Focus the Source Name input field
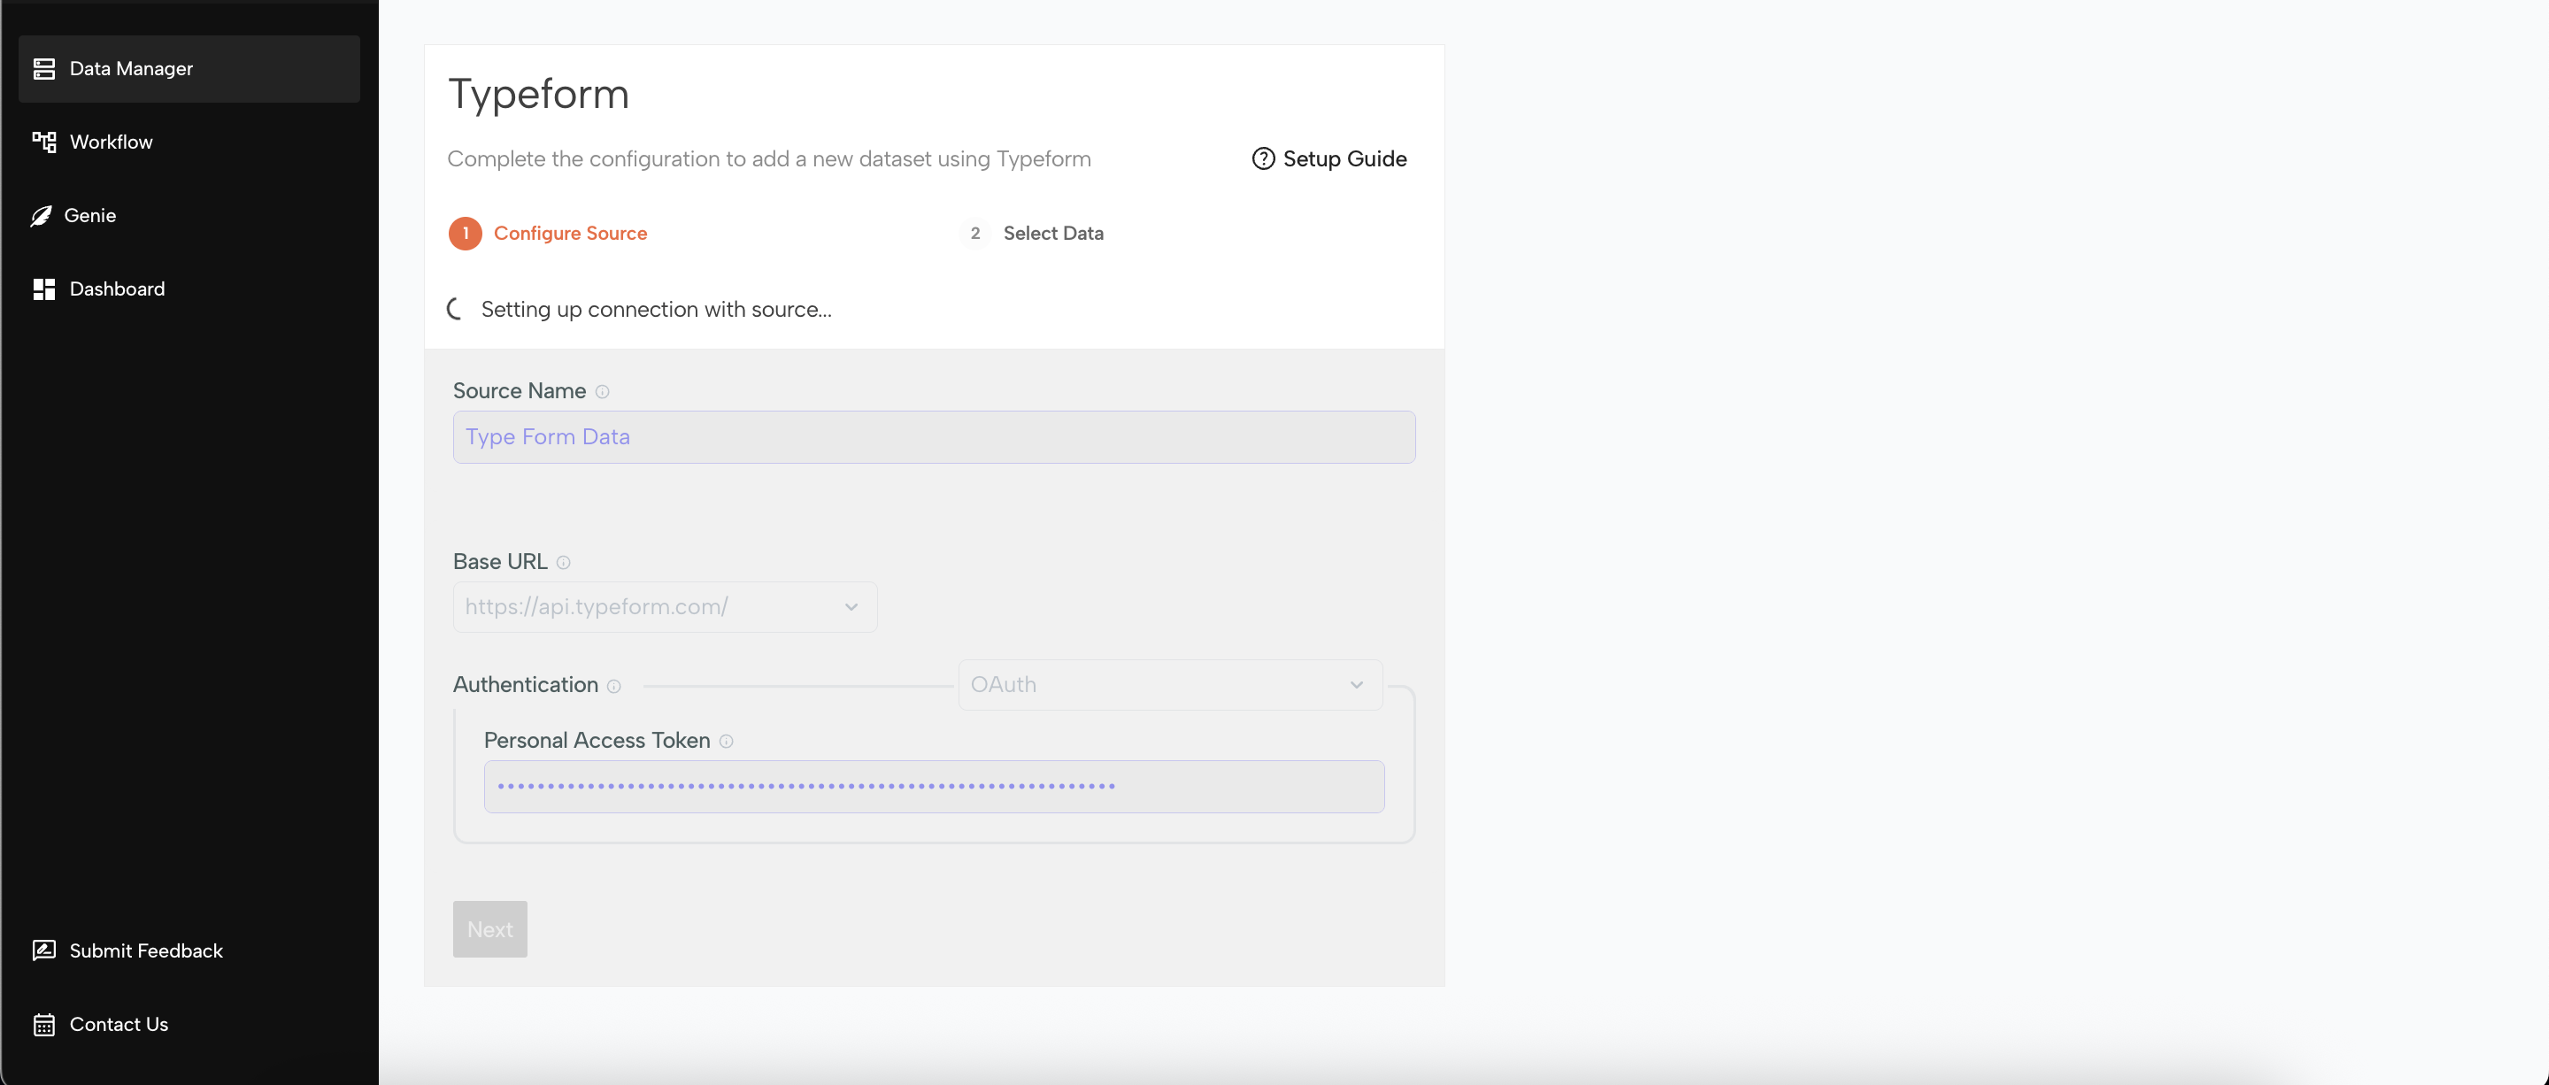 (933, 437)
